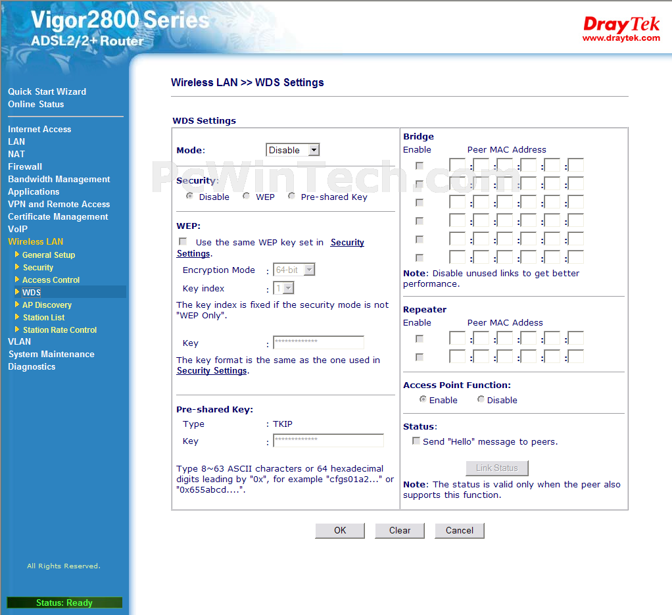Select Access Point Function Enable radio
Screen dimensions: 672x615
[x=423, y=399]
